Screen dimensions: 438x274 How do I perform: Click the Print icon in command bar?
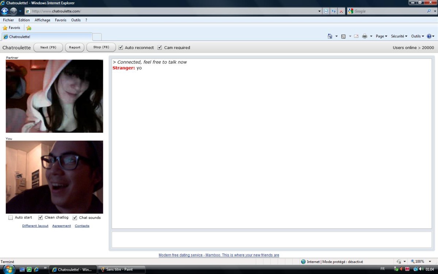click(364, 36)
